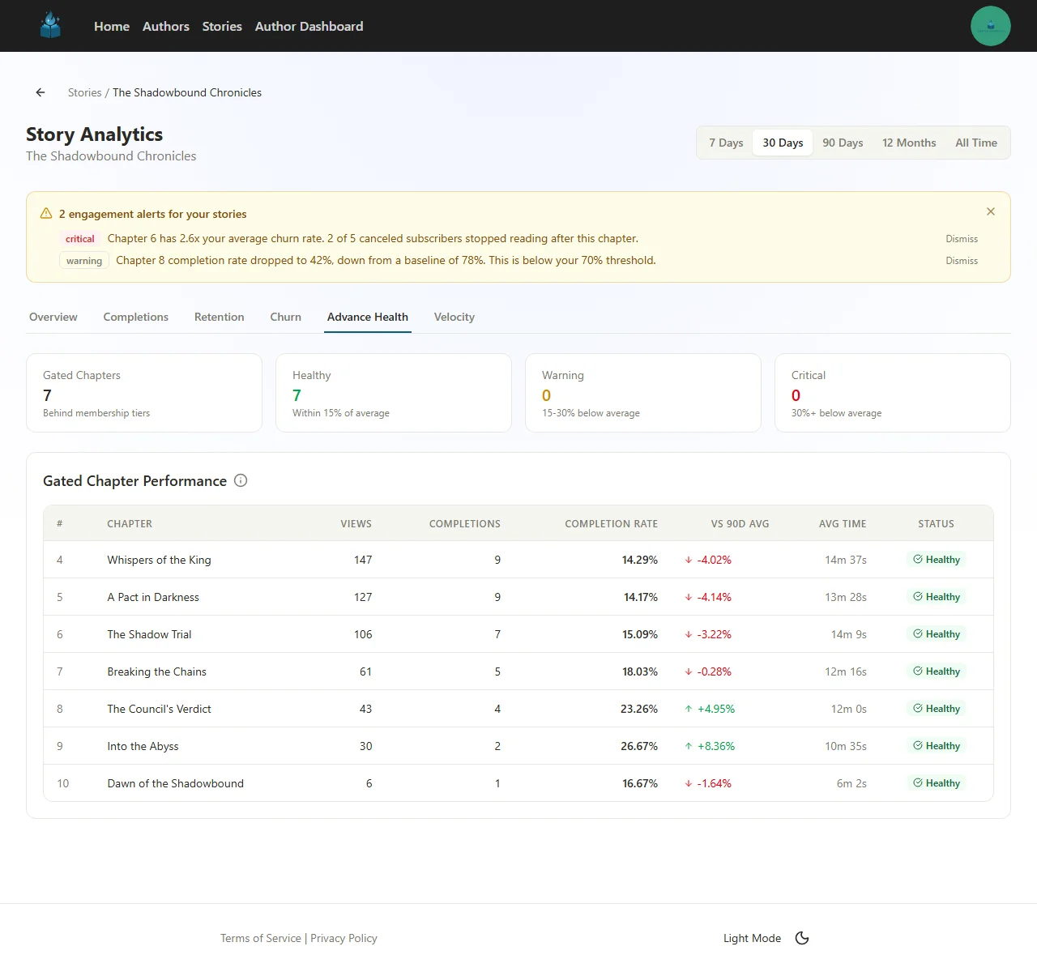Switch to the Churn tab

click(285, 317)
